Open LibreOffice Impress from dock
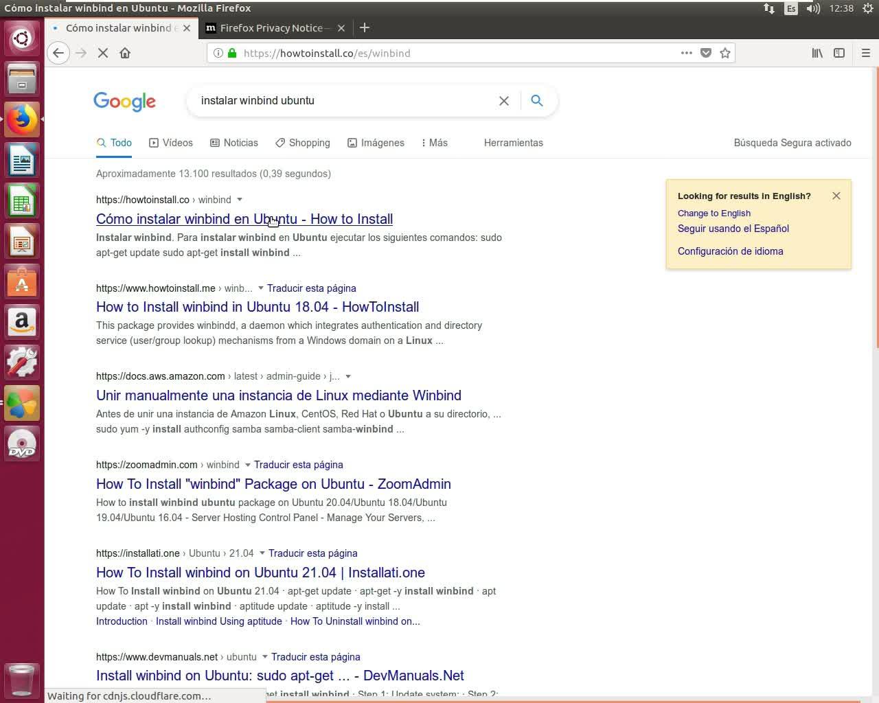The height and width of the screenshot is (703, 879). coord(22,241)
